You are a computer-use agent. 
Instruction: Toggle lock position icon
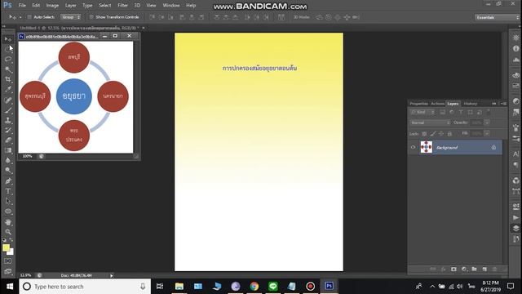point(441,134)
